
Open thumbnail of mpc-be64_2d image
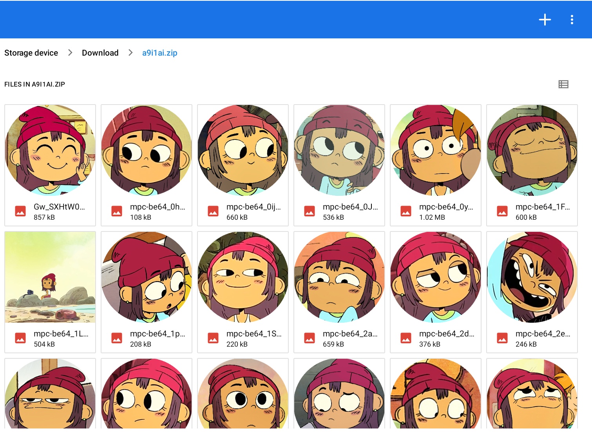tap(436, 277)
